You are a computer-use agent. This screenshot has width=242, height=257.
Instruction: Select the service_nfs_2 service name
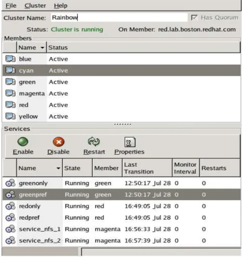coord(39,241)
